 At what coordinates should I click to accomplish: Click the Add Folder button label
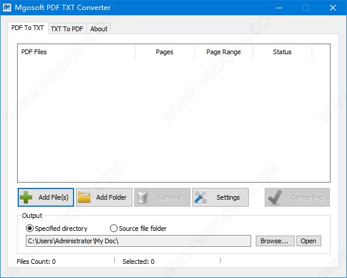coord(111,197)
